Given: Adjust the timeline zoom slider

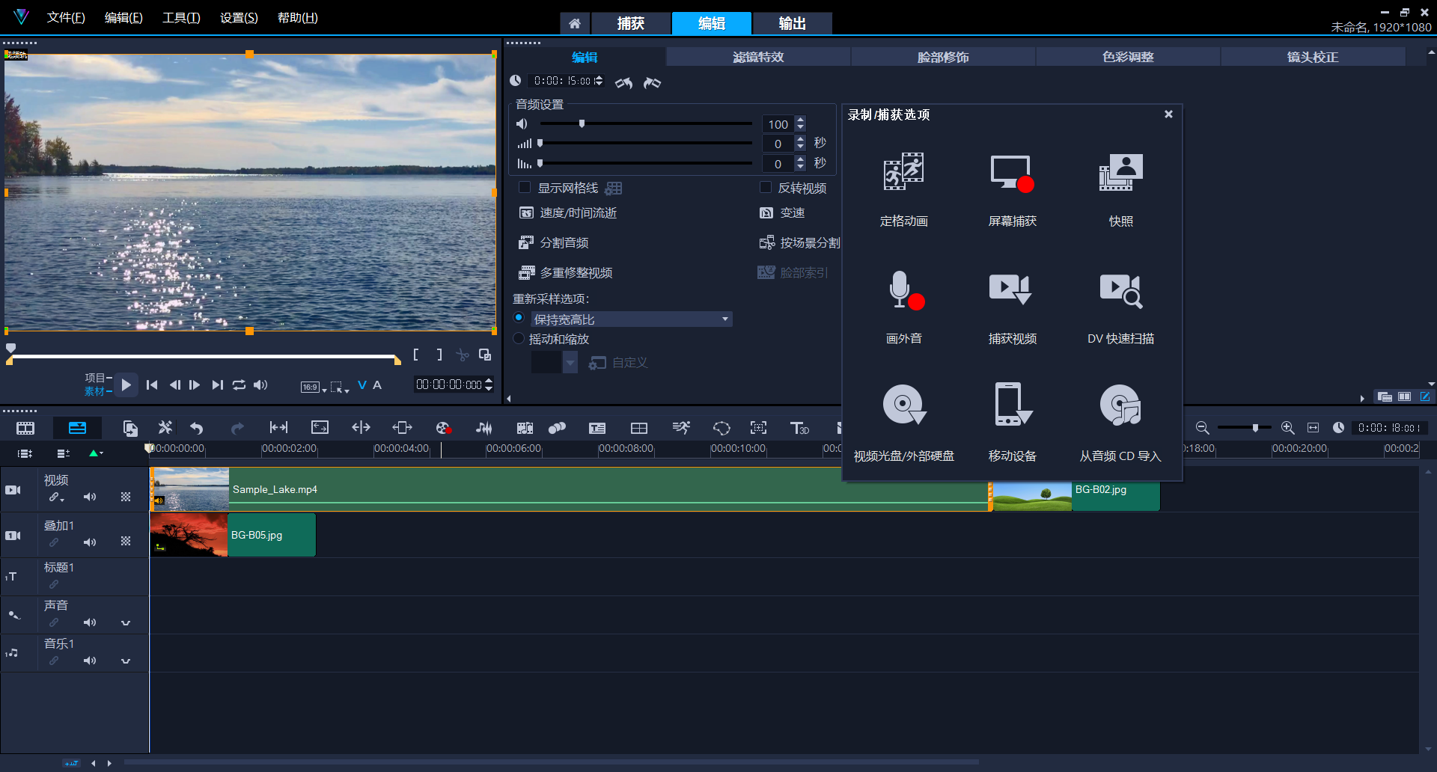Looking at the screenshot, I should point(1255,427).
